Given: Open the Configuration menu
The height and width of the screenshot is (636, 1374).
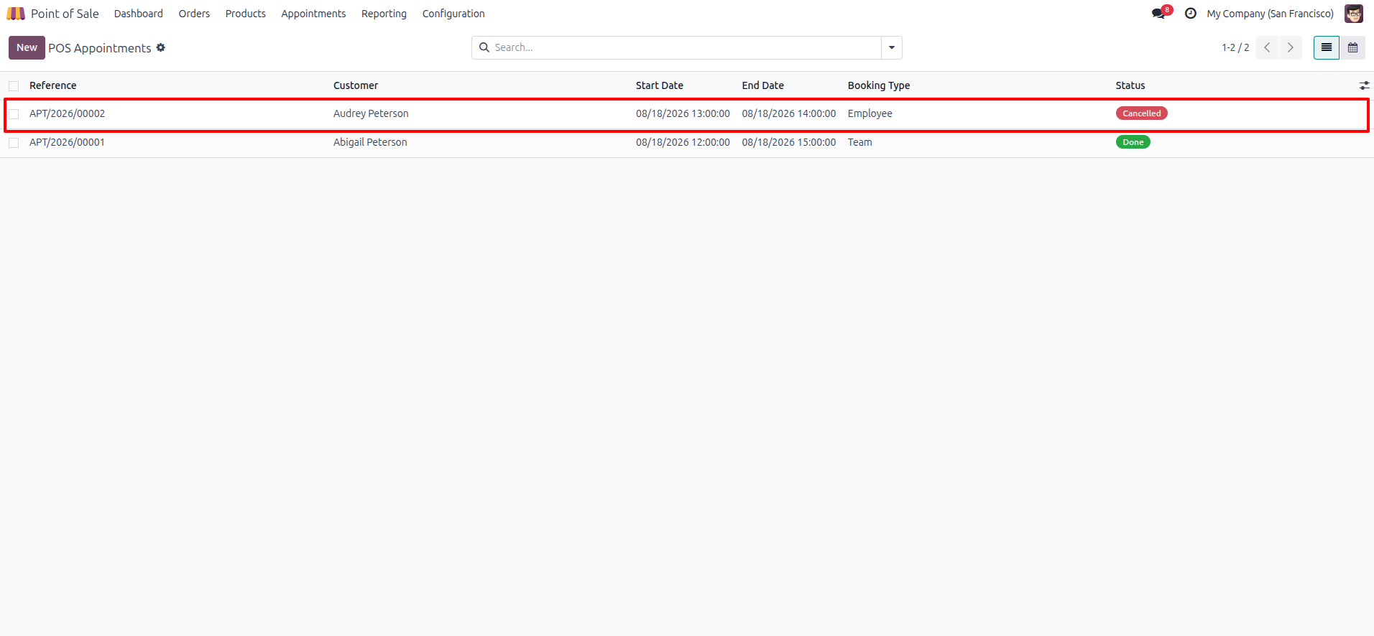Looking at the screenshot, I should click(453, 14).
